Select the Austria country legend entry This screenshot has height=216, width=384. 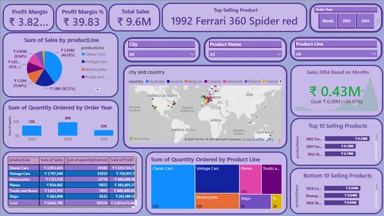tap(175, 82)
